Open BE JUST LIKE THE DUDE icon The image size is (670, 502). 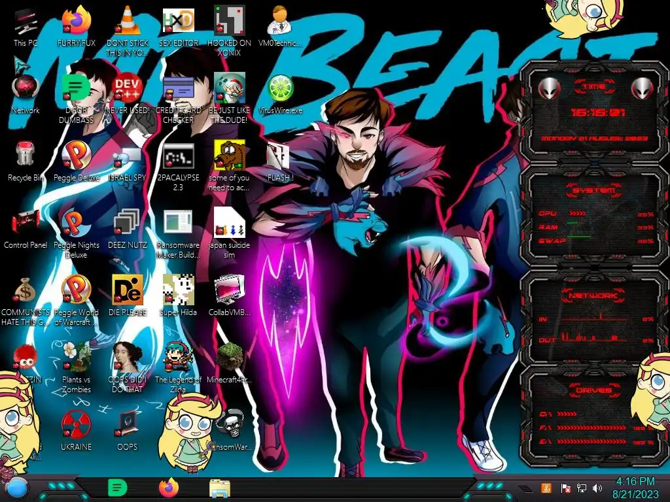230,88
